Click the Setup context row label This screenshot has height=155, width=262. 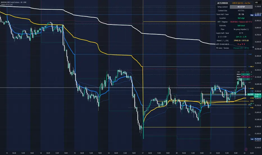pyautogui.click(x=222, y=7)
